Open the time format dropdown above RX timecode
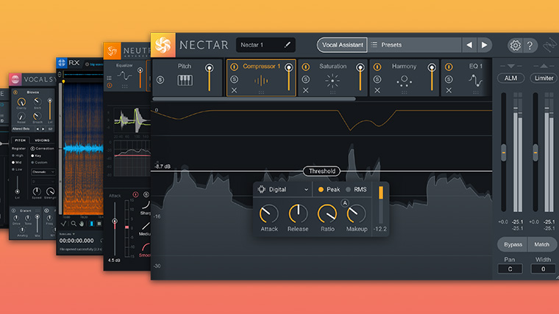Screen dimensions: 559x314 (67, 234)
